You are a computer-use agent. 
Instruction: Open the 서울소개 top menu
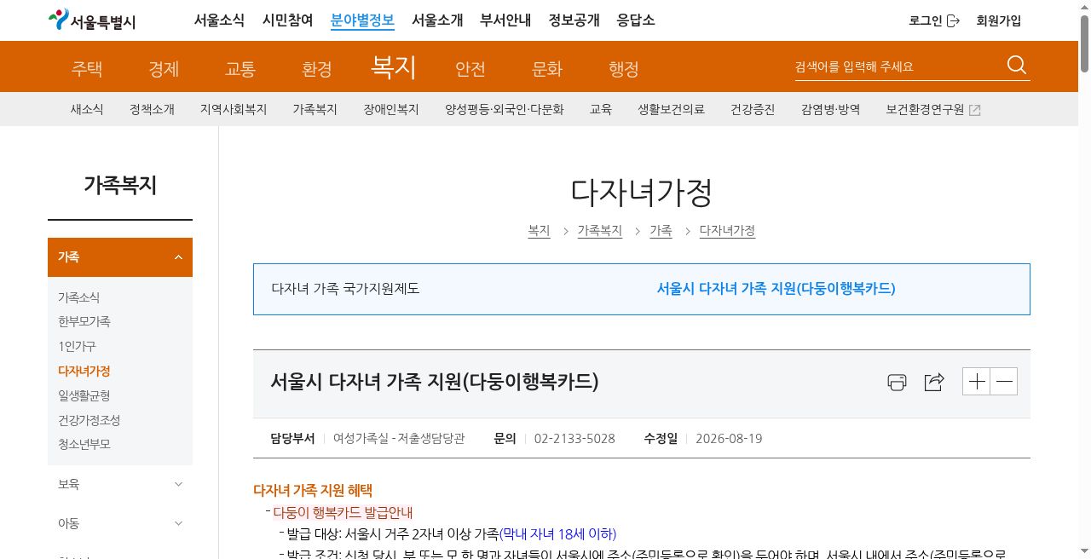(437, 20)
